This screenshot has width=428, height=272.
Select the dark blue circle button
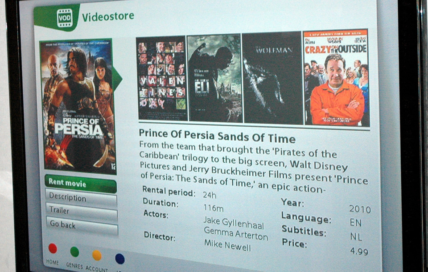click(120, 259)
